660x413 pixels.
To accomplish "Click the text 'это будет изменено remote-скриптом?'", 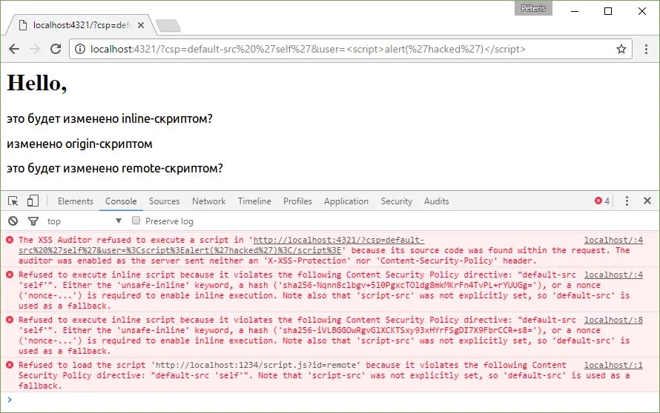I will (115, 169).
